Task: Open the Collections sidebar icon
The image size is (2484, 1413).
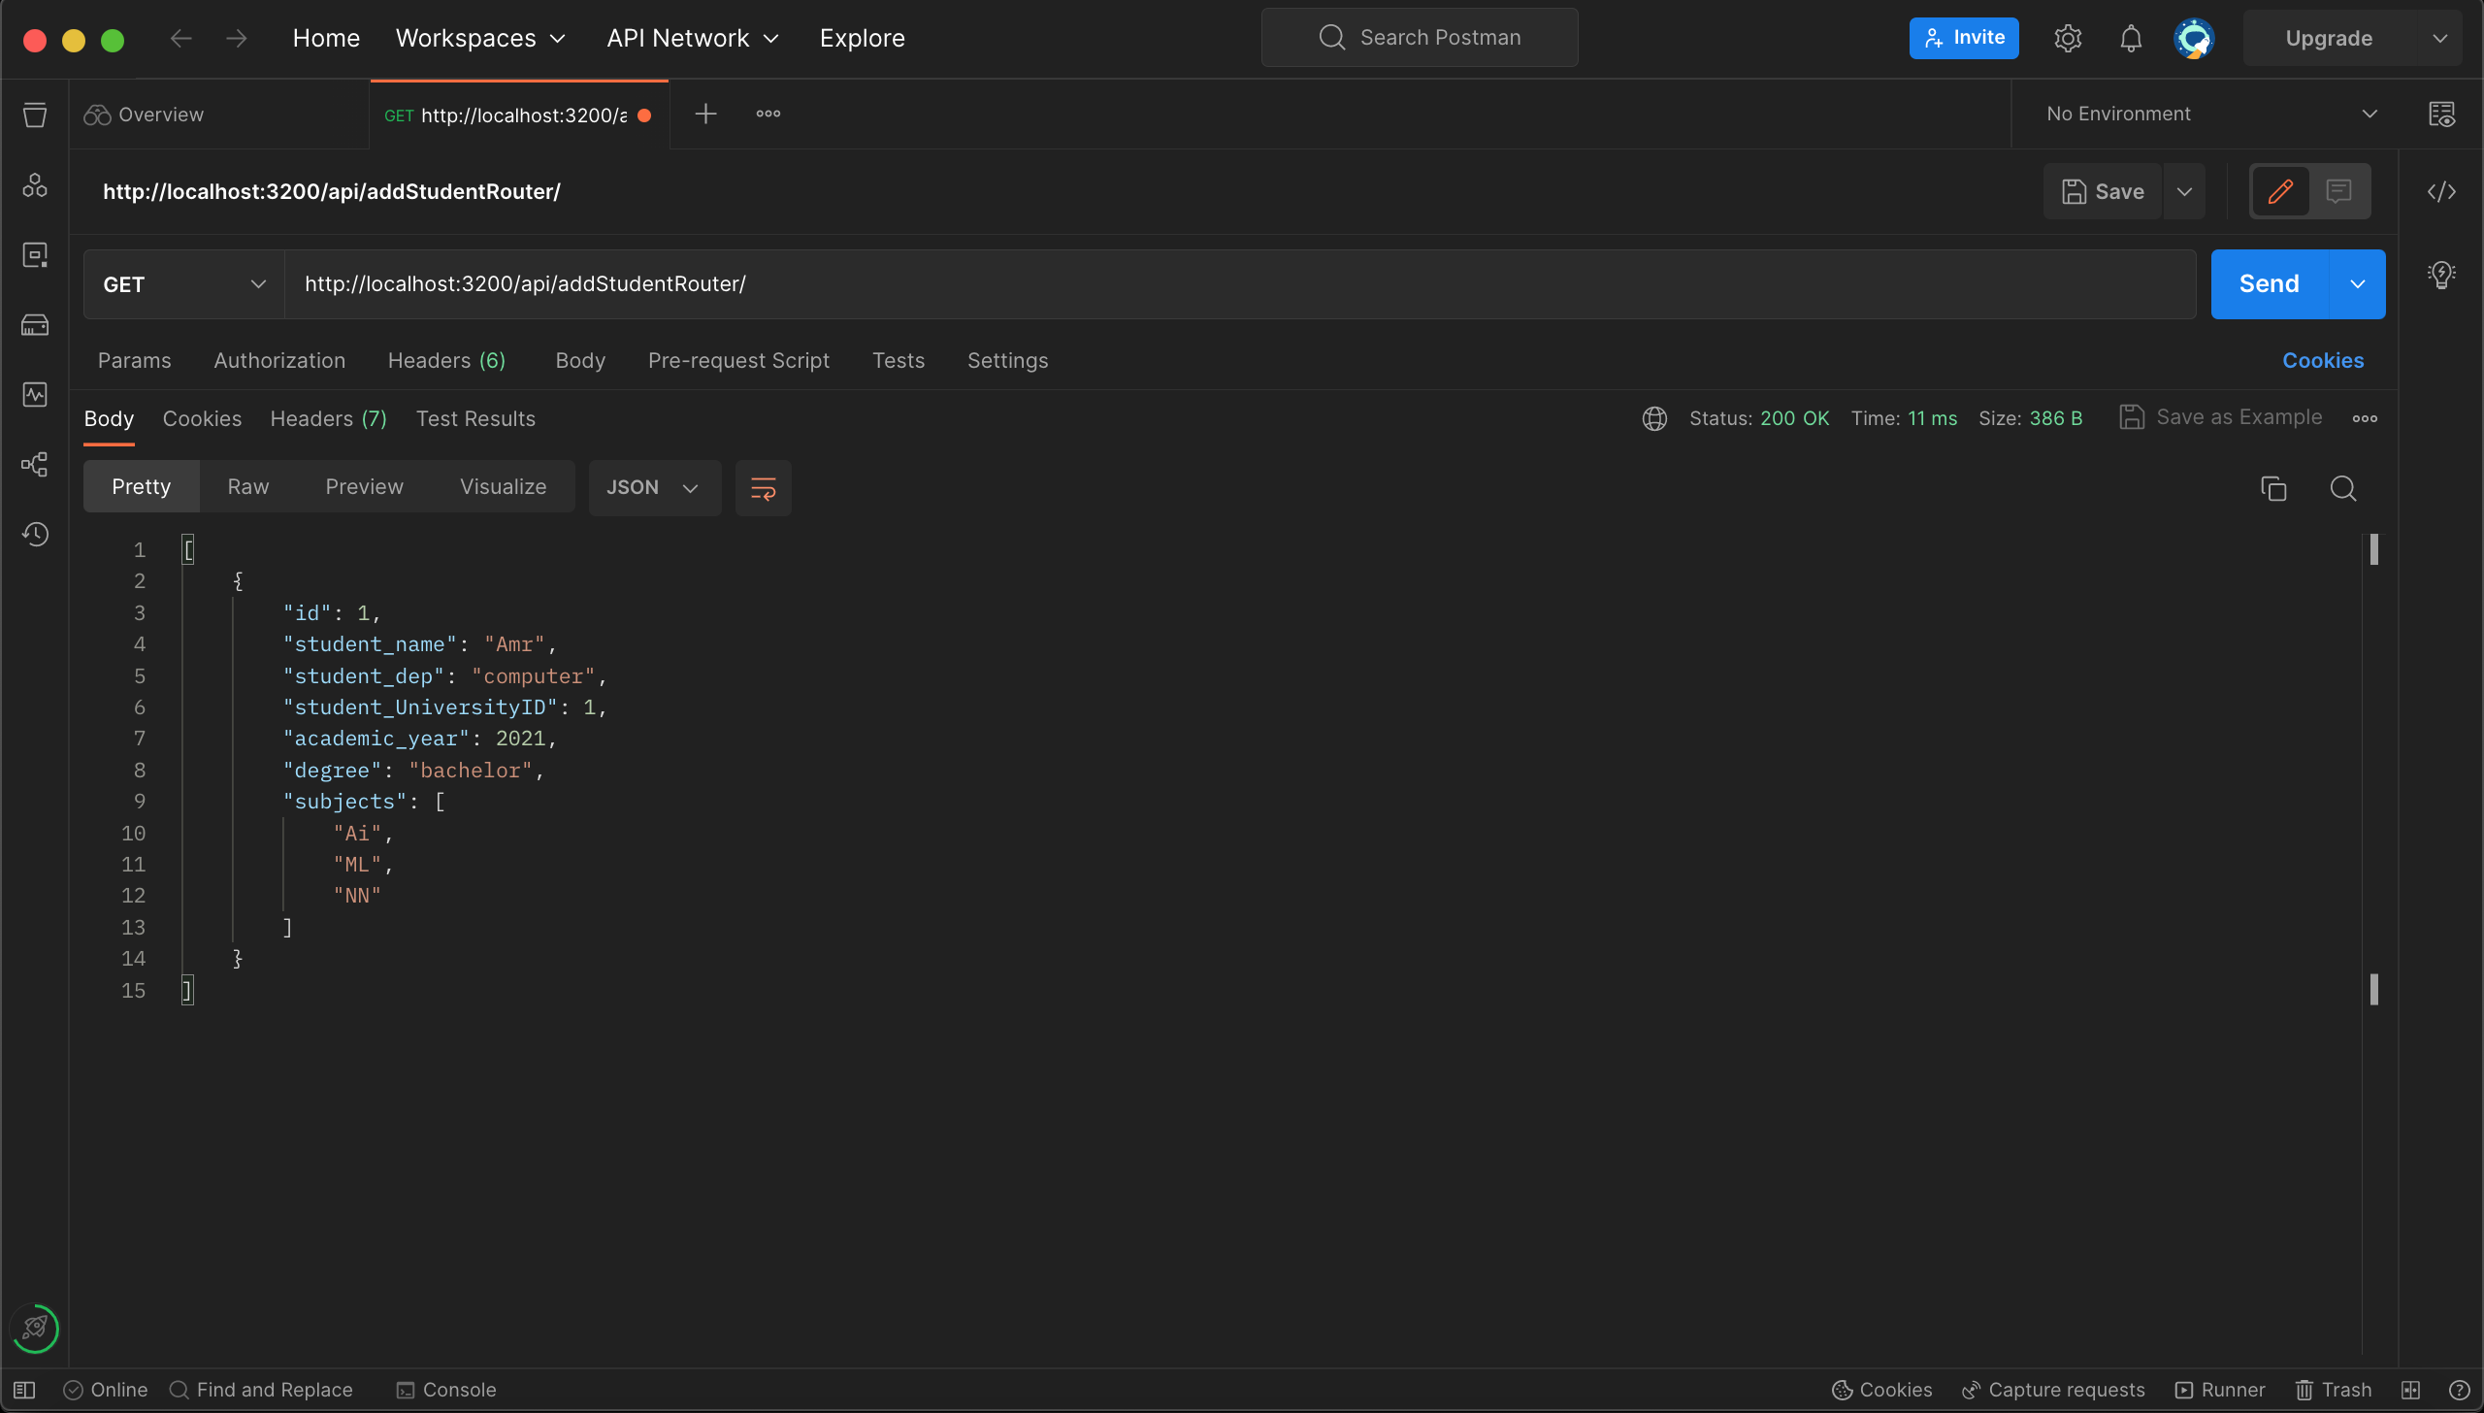Action: [x=35, y=115]
